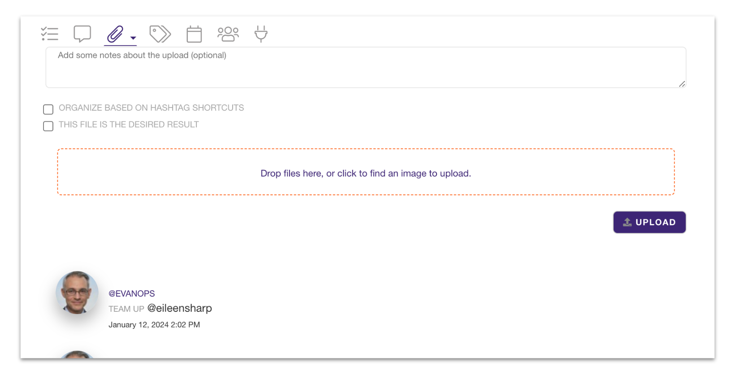Image resolution: width=736 pixels, height=379 pixels.
Task: Click the dashed drop files upload area
Action: pos(366,172)
